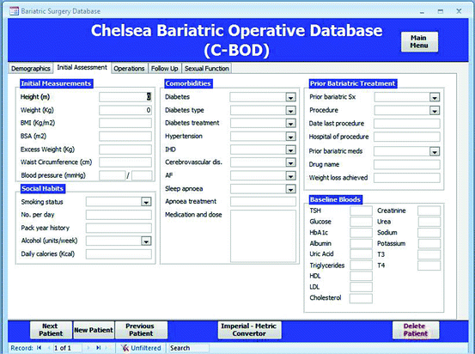Open the Diabetes dropdown
475x354 pixels.
coord(290,97)
